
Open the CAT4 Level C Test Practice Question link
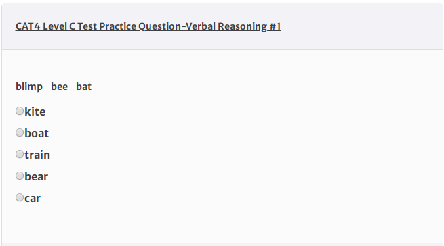[148, 26]
